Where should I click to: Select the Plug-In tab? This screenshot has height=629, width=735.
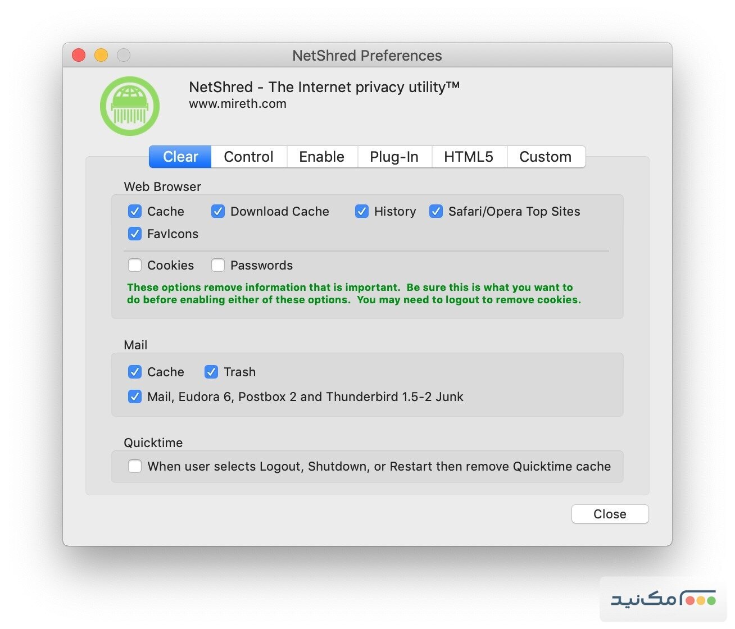coord(394,157)
